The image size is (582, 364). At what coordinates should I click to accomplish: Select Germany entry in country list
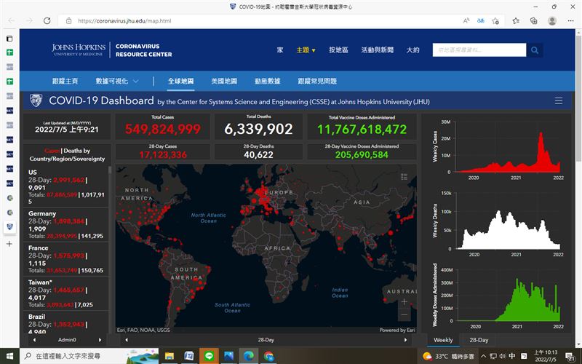click(65, 225)
